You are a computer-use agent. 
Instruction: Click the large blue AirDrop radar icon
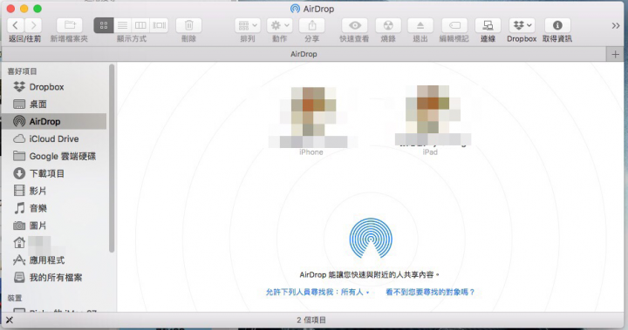[371, 239]
